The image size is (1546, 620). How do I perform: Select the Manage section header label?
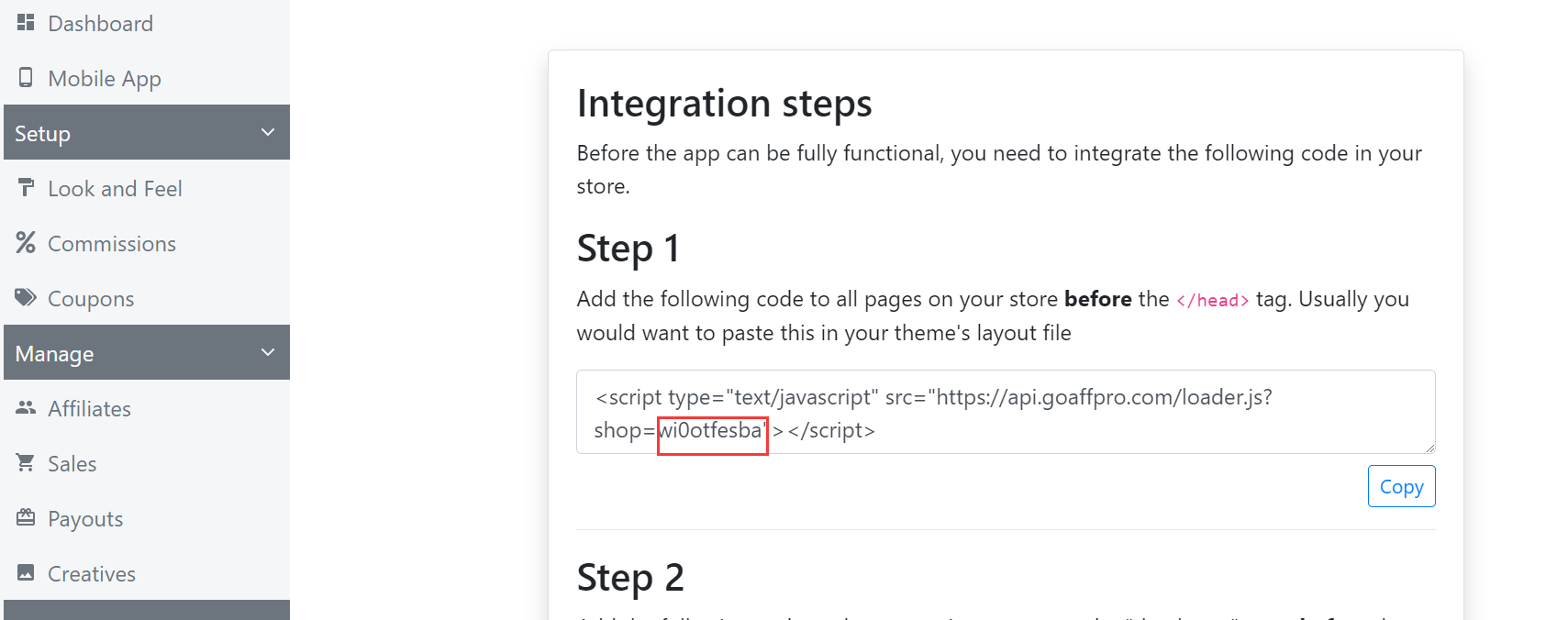(55, 354)
